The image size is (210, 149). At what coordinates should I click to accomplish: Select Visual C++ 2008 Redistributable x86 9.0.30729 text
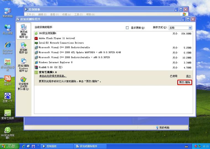[x=74, y=57]
